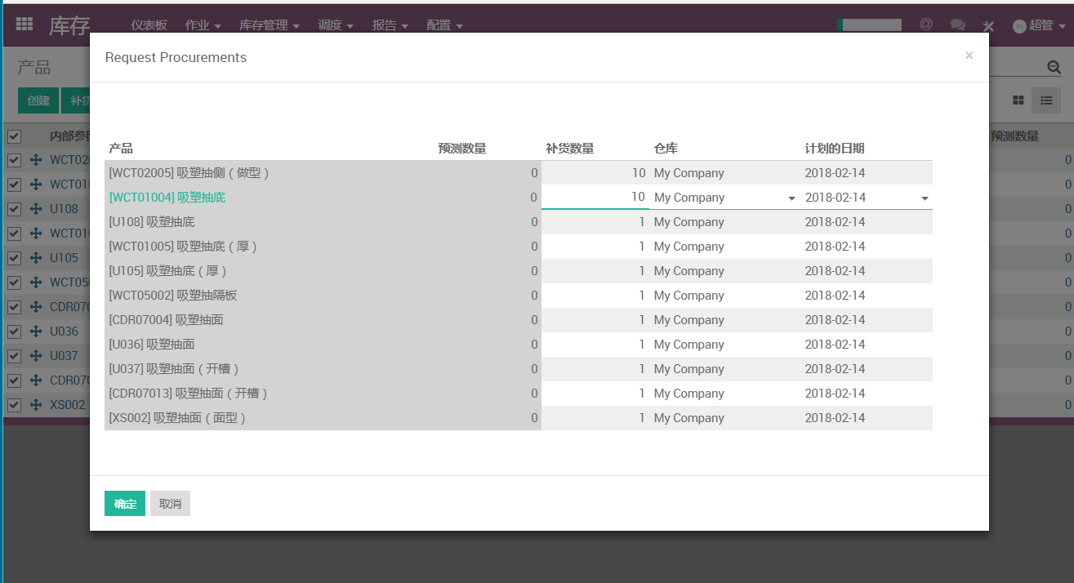This screenshot has width=1074, height=583.
Task: Open the 报告 menu
Action: pyautogui.click(x=390, y=25)
